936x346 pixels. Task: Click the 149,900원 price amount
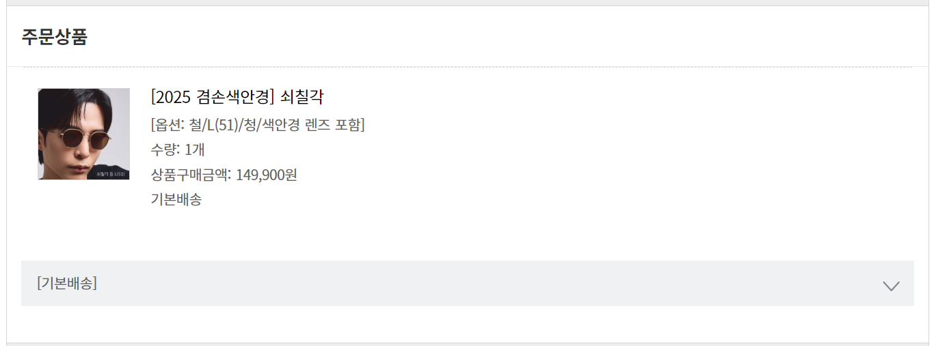pyautogui.click(x=266, y=175)
